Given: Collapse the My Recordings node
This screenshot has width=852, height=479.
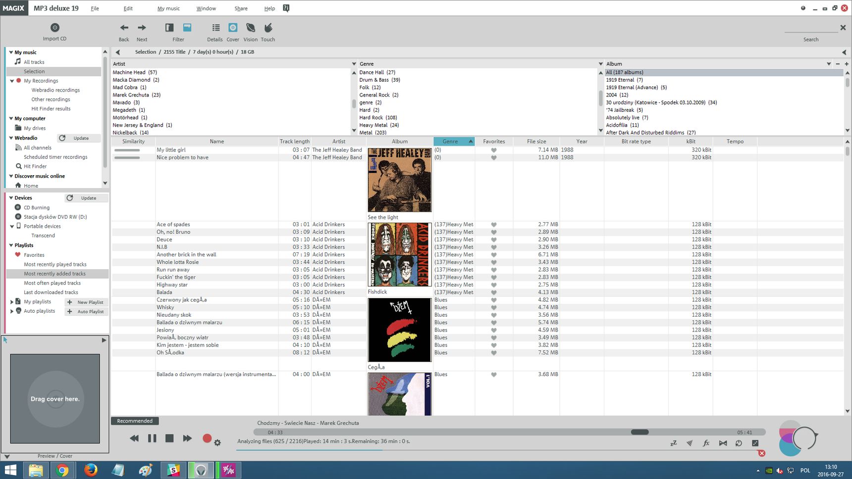Looking at the screenshot, I should (x=12, y=81).
